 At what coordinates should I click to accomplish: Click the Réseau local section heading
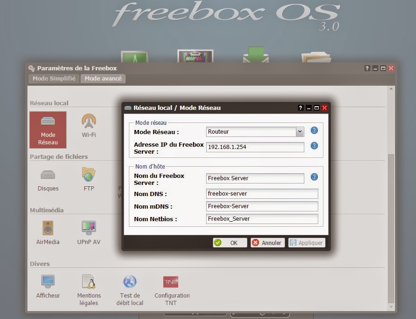(49, 103)
